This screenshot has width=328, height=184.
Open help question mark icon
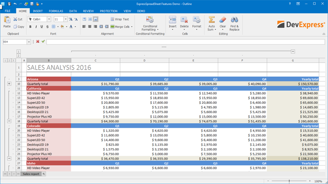[x=290, y=4]
